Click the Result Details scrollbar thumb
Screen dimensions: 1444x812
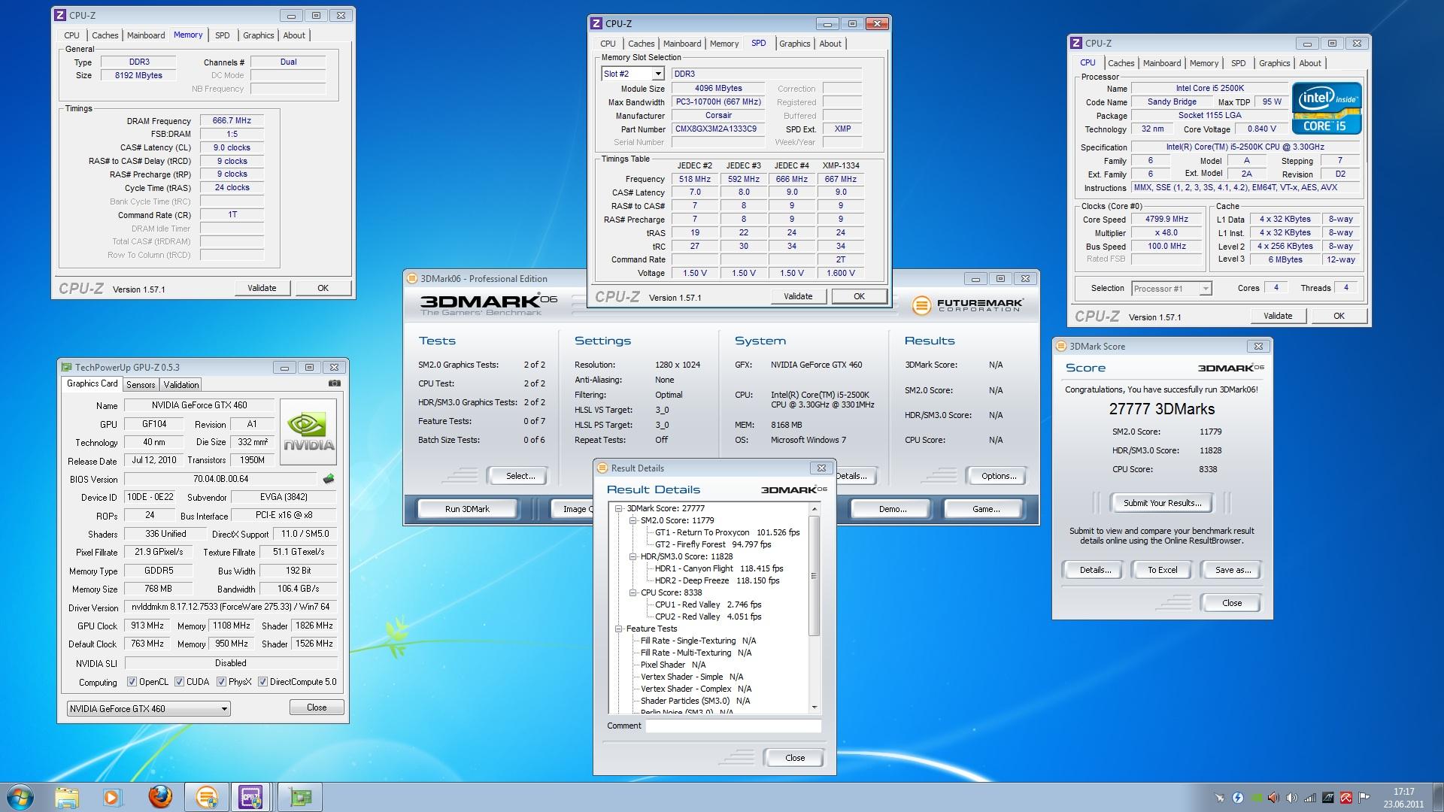(x=814, y=576)
